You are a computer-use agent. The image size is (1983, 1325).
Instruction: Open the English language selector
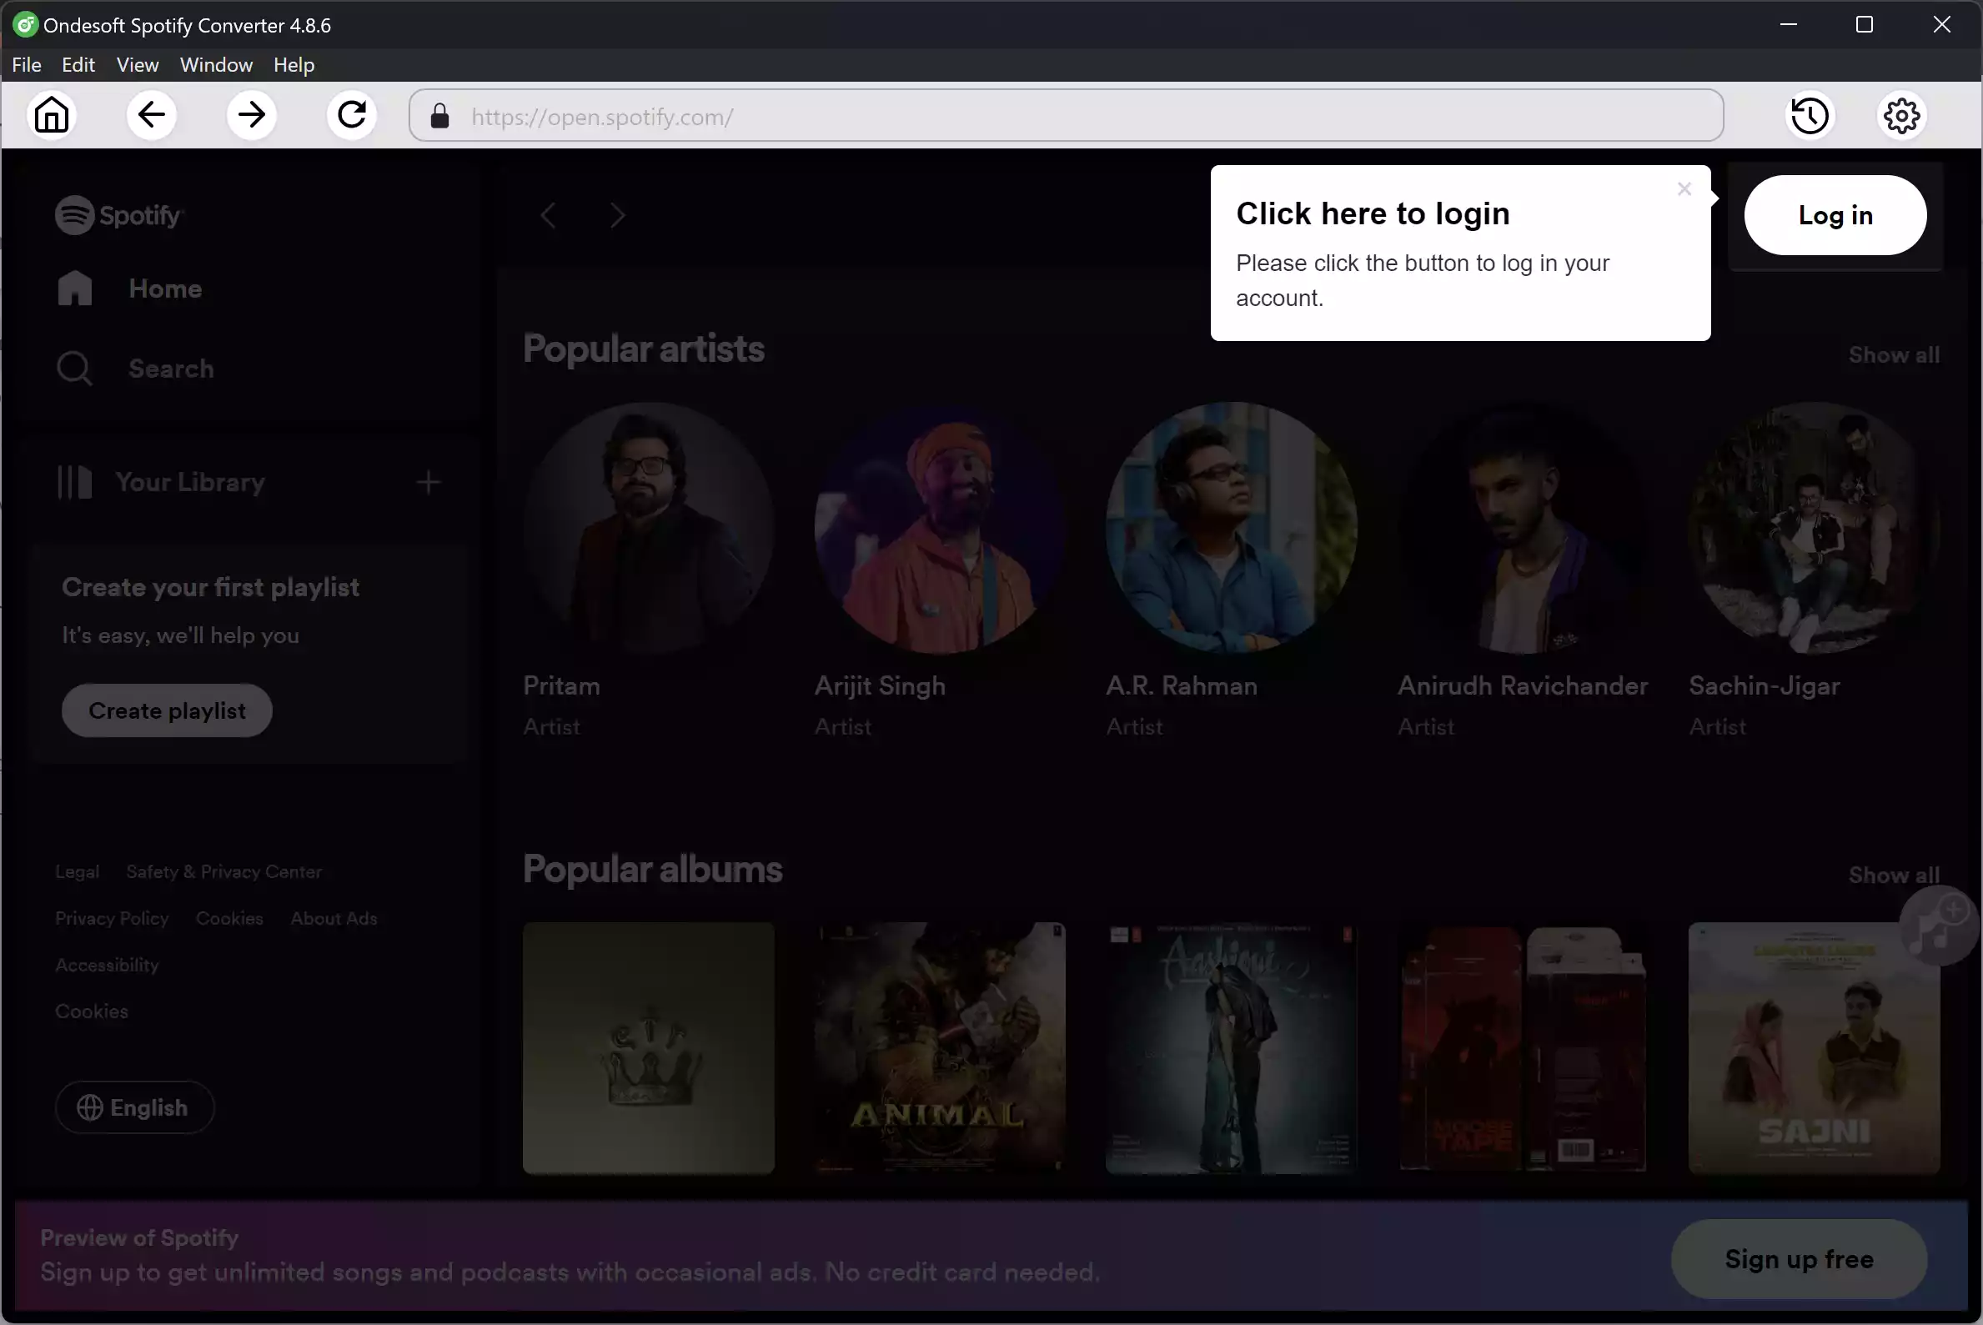134,1108
